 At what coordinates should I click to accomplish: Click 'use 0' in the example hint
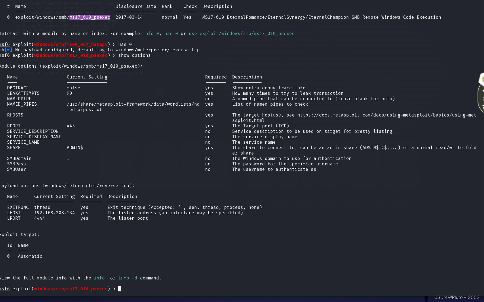pyautogui.click(x=171, y=34)
